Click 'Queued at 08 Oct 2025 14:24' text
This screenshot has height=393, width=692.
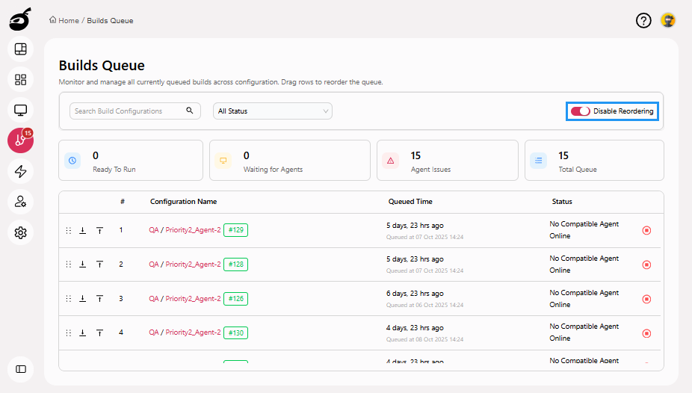click(x=424, y=339)
